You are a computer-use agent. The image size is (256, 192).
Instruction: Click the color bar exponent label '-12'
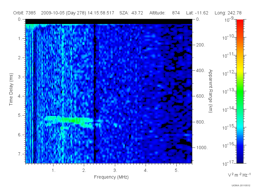(x=231, y=72)
